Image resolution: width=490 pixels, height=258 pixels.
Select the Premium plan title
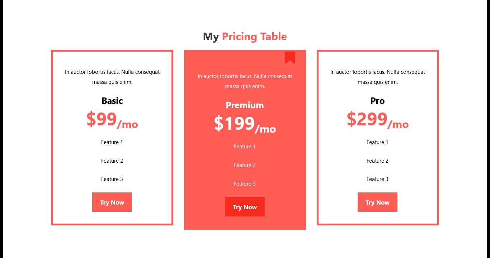[x=245, y=105]
